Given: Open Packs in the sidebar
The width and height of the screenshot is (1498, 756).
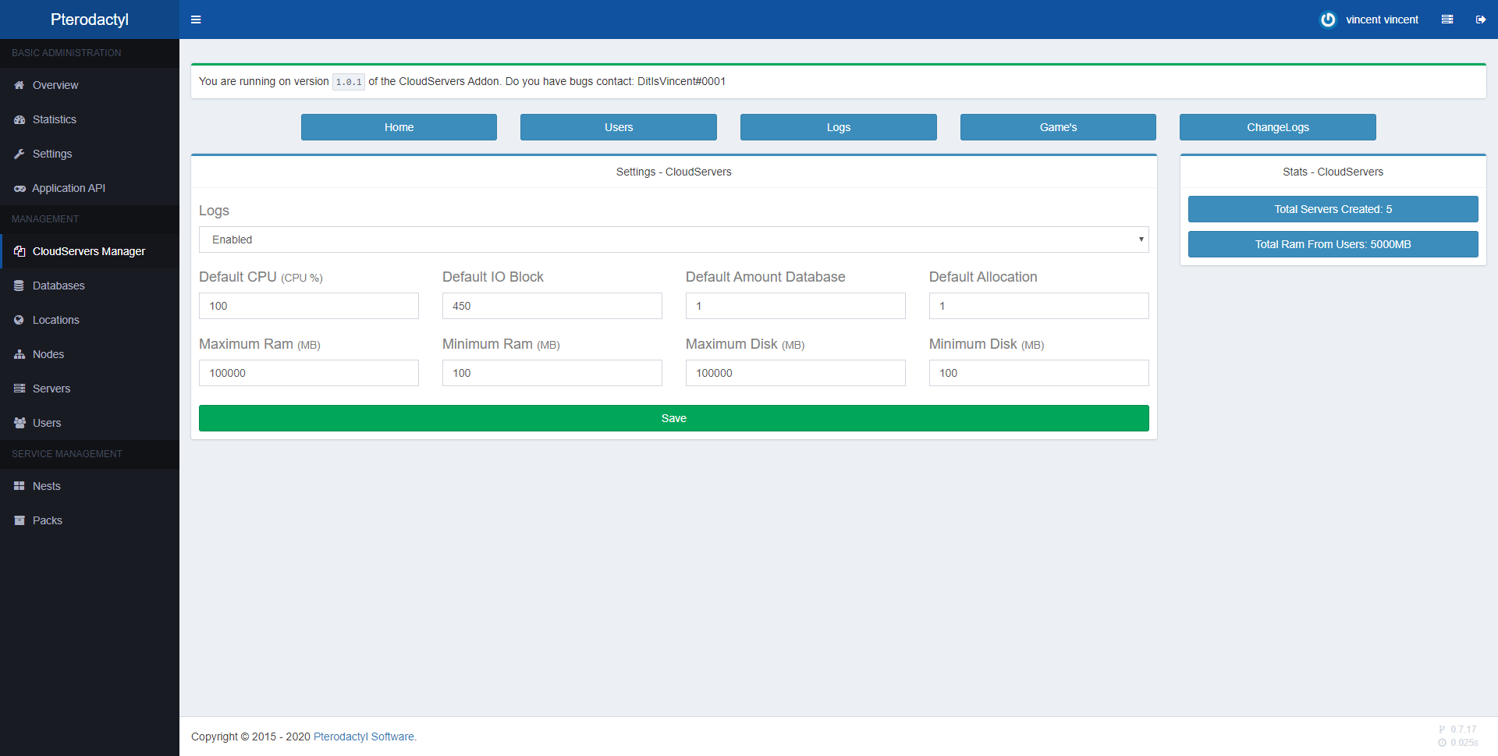Looking at the screenshot, I should click(x=48, y=520).
